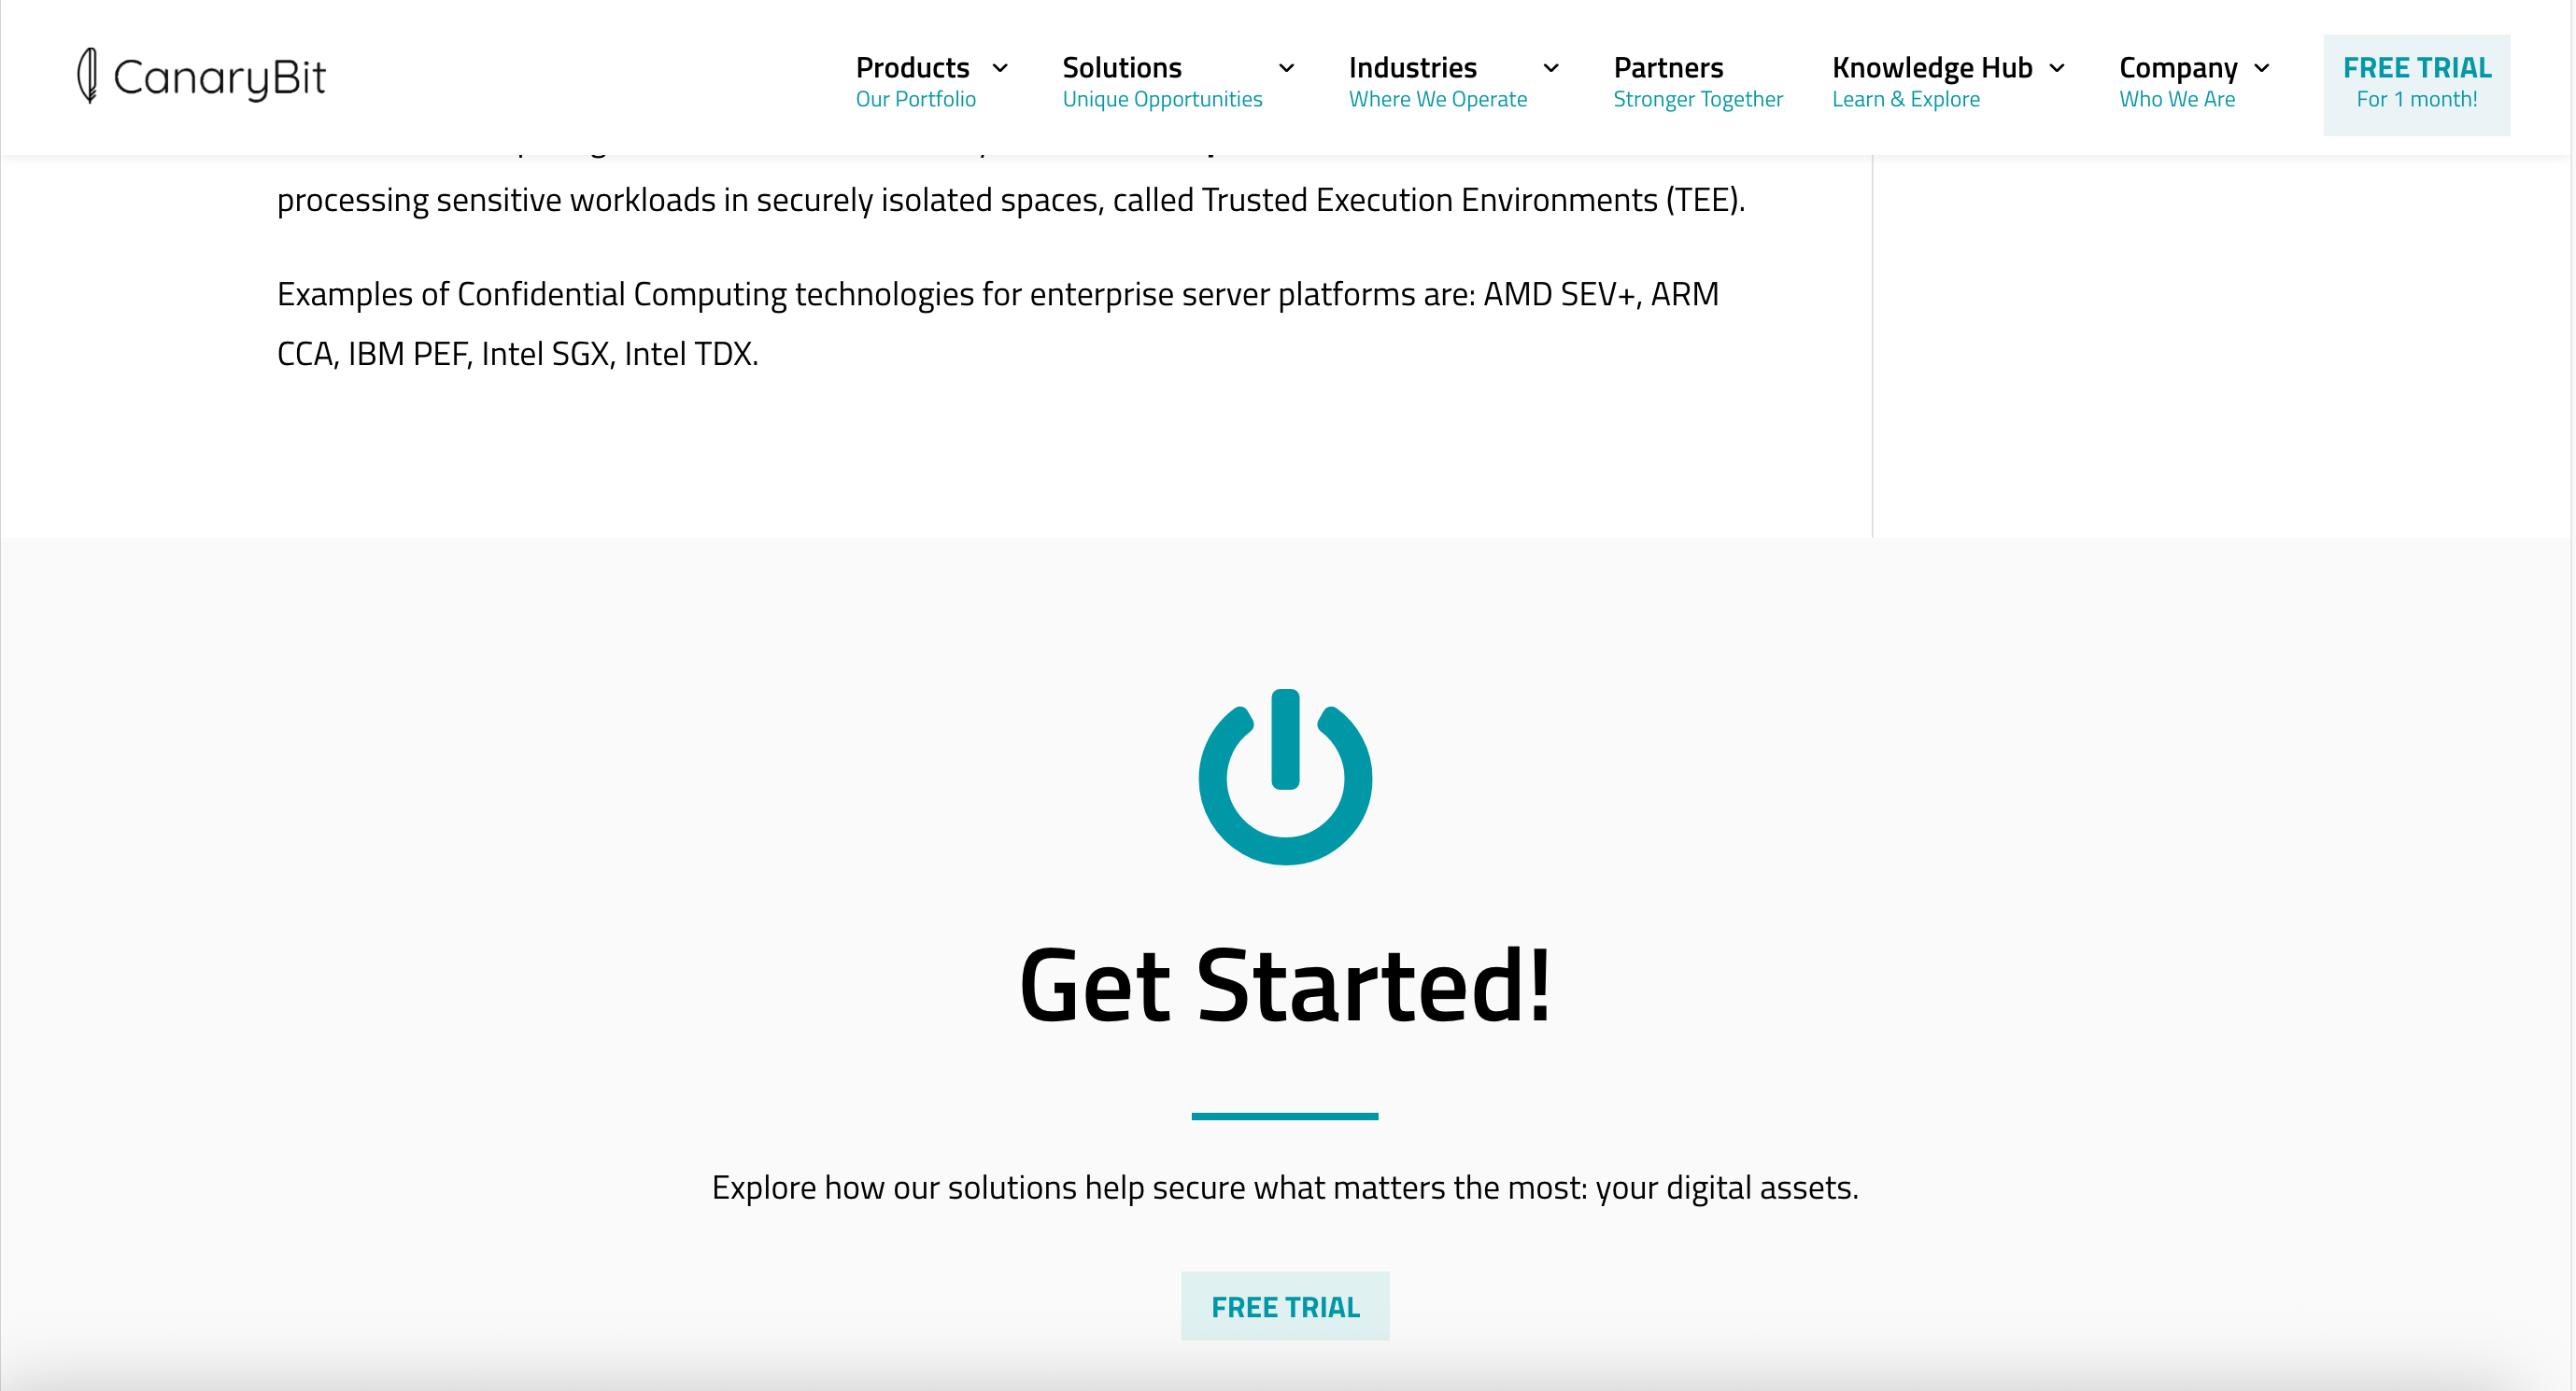This screenshot has height=1391, width=2576.
Task: Click the CanaryBit wordmark text
Action: (219, 77)
